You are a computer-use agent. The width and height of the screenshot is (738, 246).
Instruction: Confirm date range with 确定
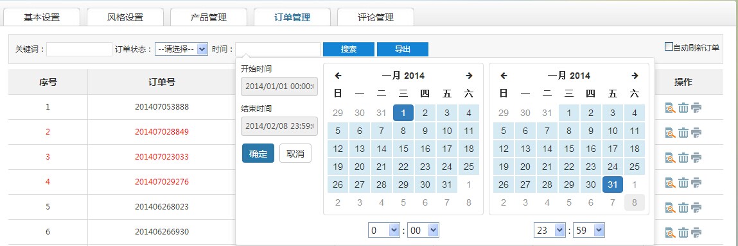(258, 154)
